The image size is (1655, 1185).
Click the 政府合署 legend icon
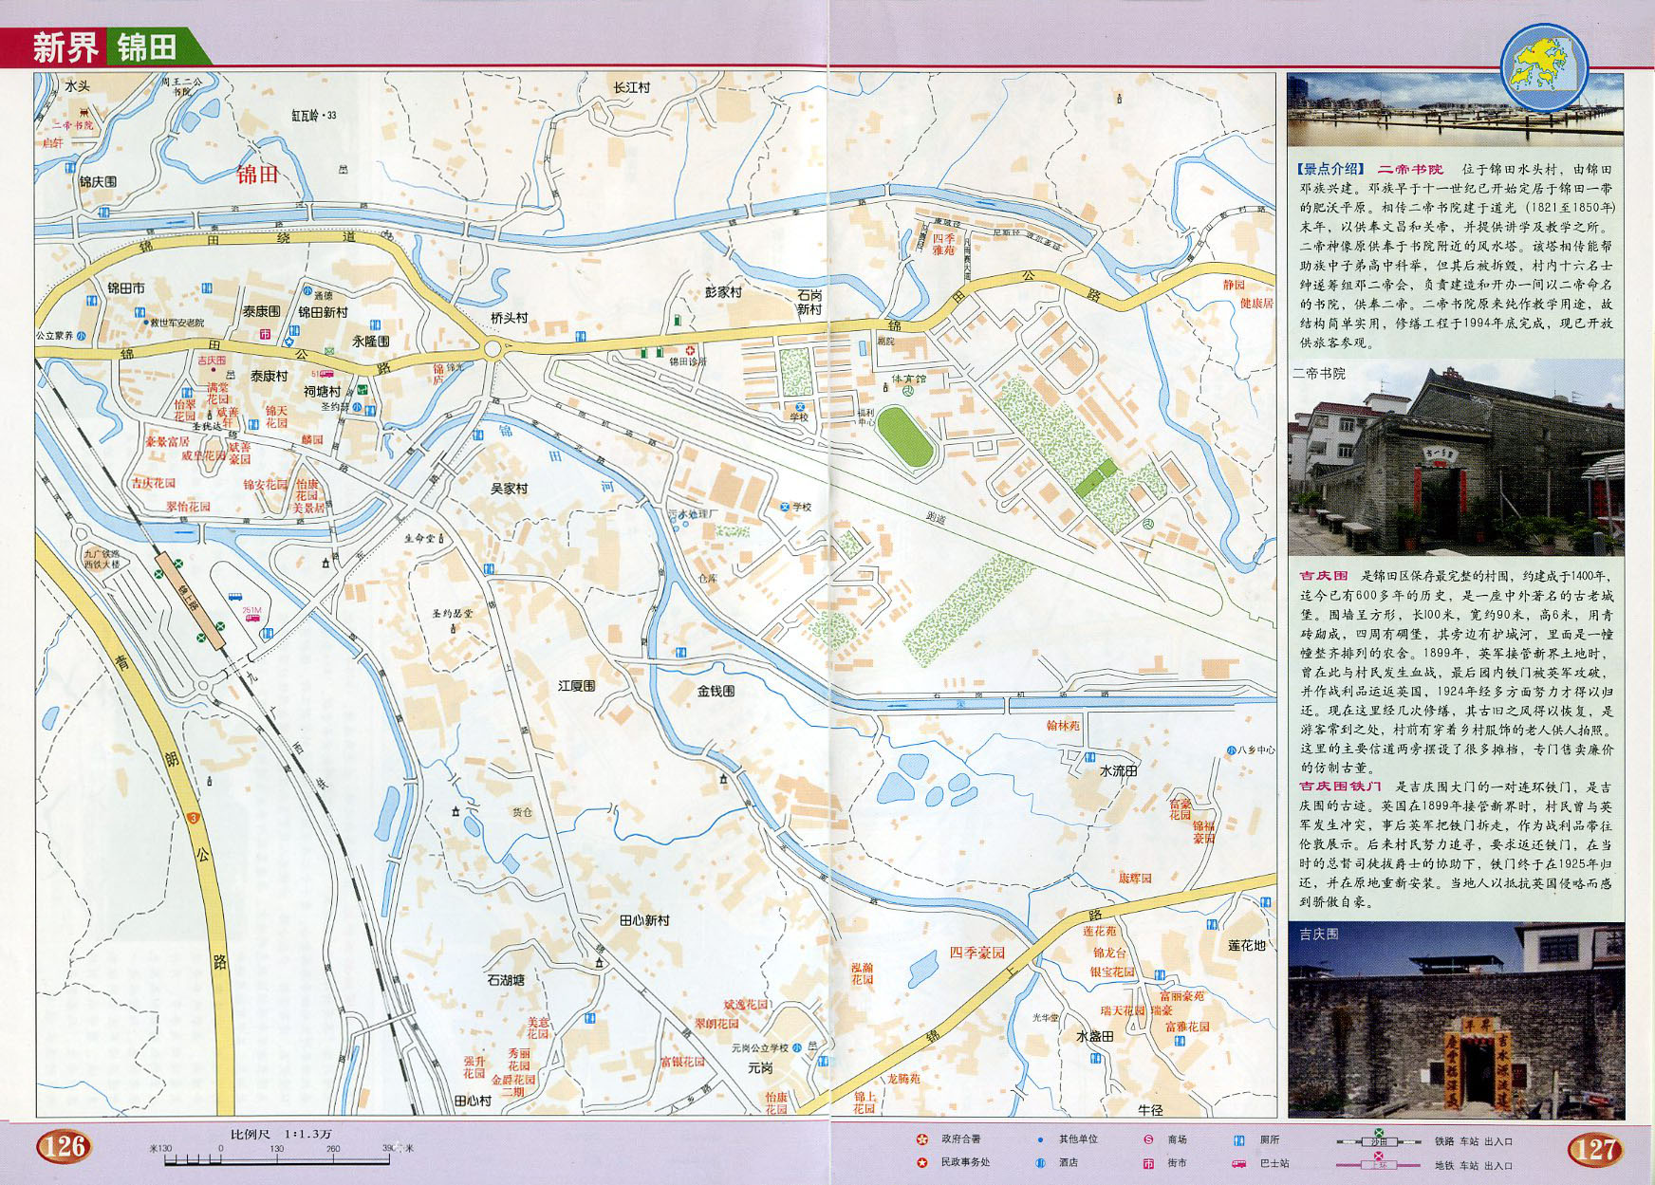coord(920,1139)
